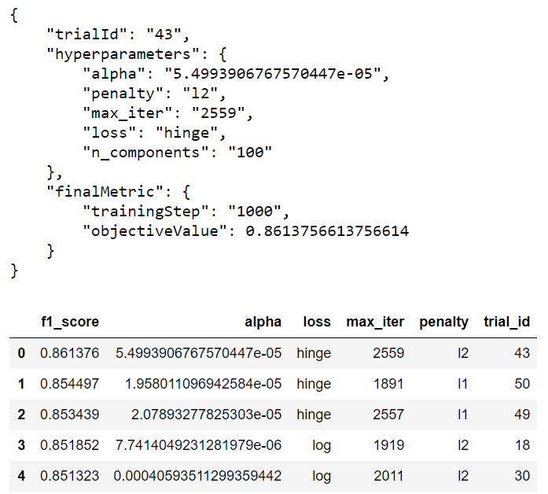Screen dimensions: 548x494
Task: Click row index 4 in table
Action: (x=21, y=476)
